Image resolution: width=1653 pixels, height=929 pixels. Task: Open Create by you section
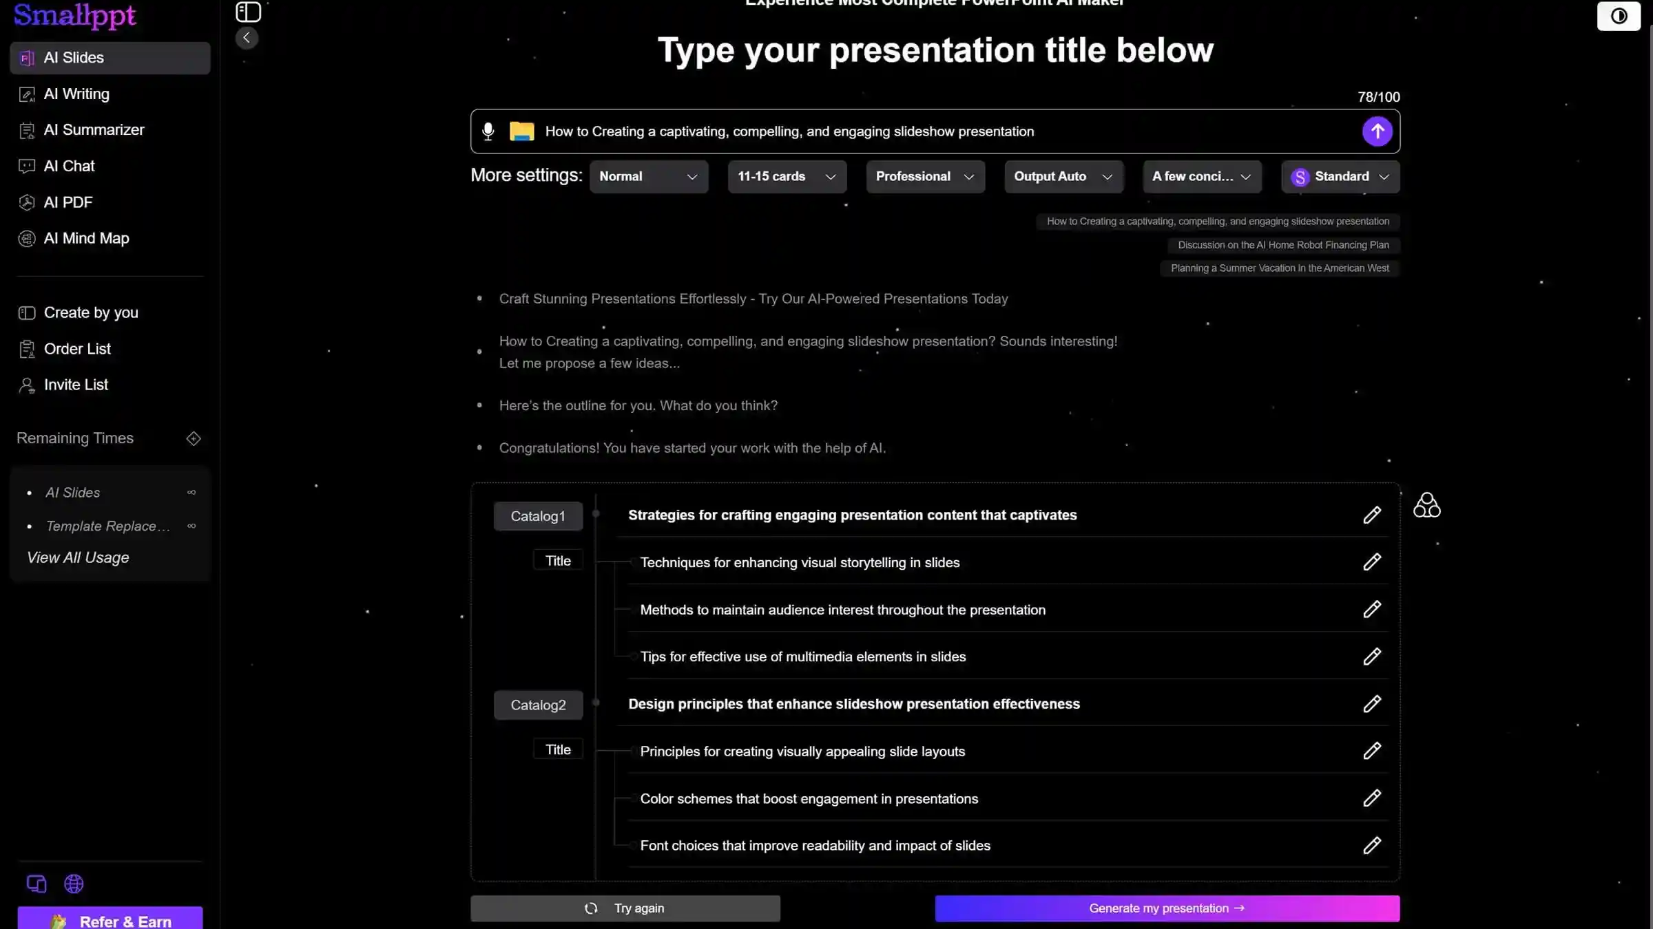91,312
